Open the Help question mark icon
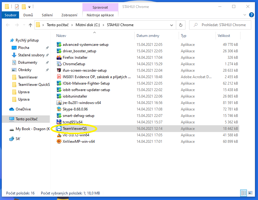 (x=251, y=15)
